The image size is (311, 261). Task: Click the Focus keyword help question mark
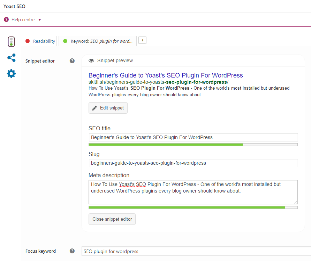72,251
